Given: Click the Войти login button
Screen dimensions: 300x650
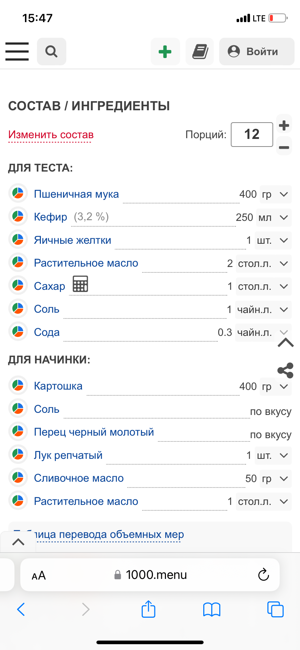Looking at the screenshot, I should [257, 52].
